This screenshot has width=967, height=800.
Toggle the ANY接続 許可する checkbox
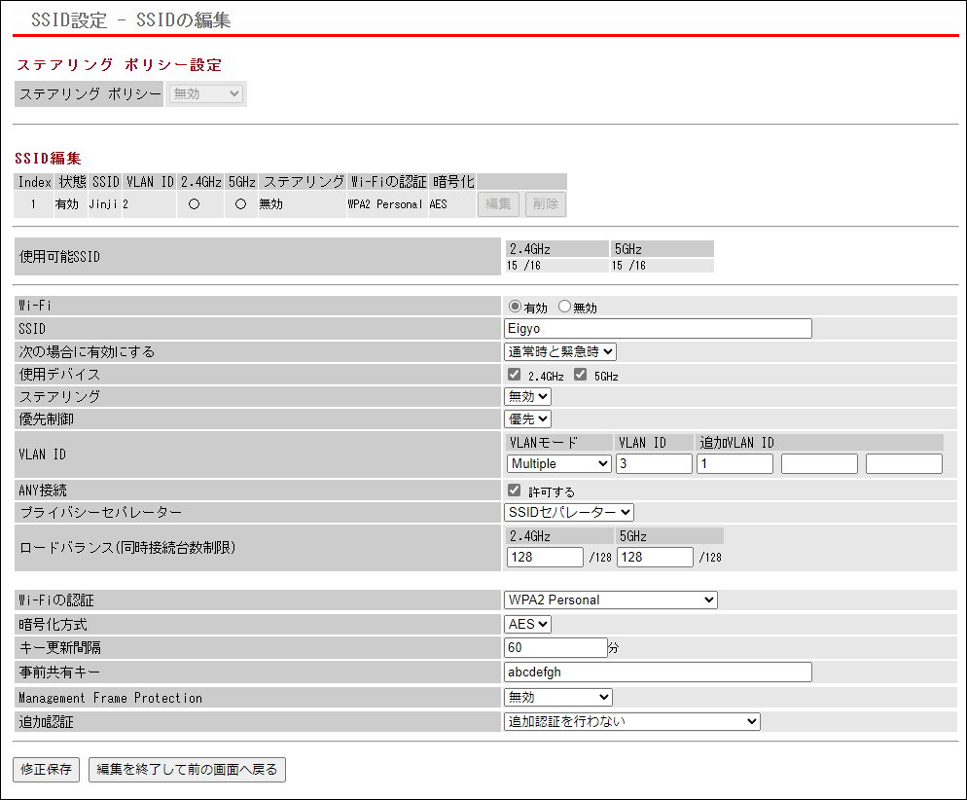tap(515, 491)
